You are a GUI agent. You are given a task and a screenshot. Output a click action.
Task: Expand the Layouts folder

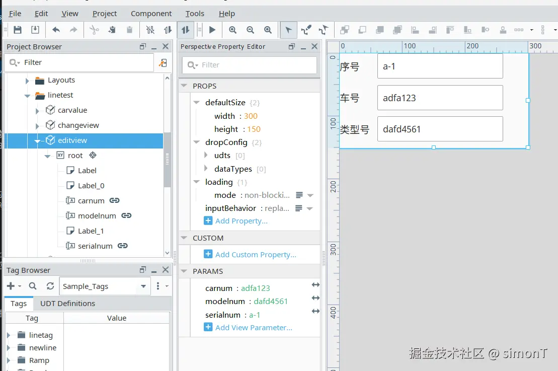[27, 81]
